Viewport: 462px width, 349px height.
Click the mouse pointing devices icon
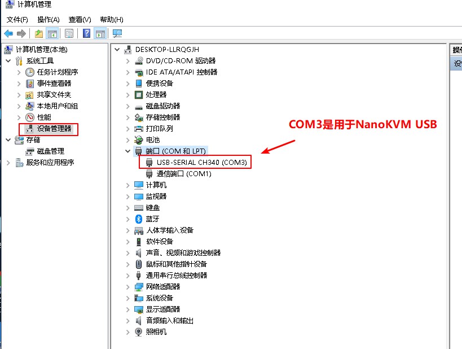pyautogui.click(x=138, y=264)
